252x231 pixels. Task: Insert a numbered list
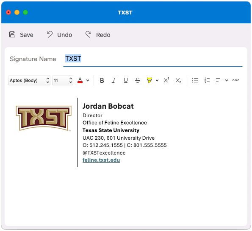click(207, 80)
